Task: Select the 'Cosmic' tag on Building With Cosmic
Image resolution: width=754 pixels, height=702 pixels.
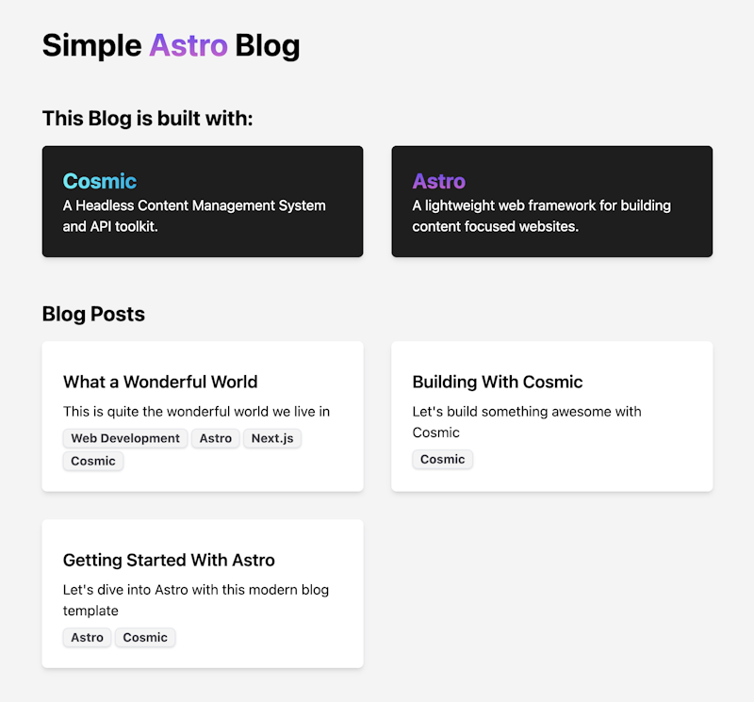Action: [442, 459]
